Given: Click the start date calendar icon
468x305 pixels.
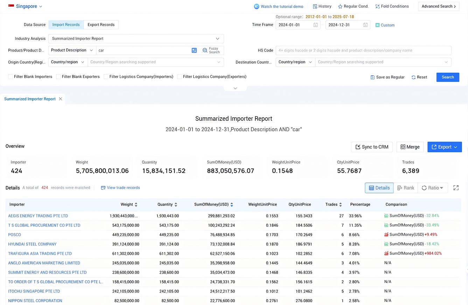Looking at the screenshot, I should click(315, 25).
